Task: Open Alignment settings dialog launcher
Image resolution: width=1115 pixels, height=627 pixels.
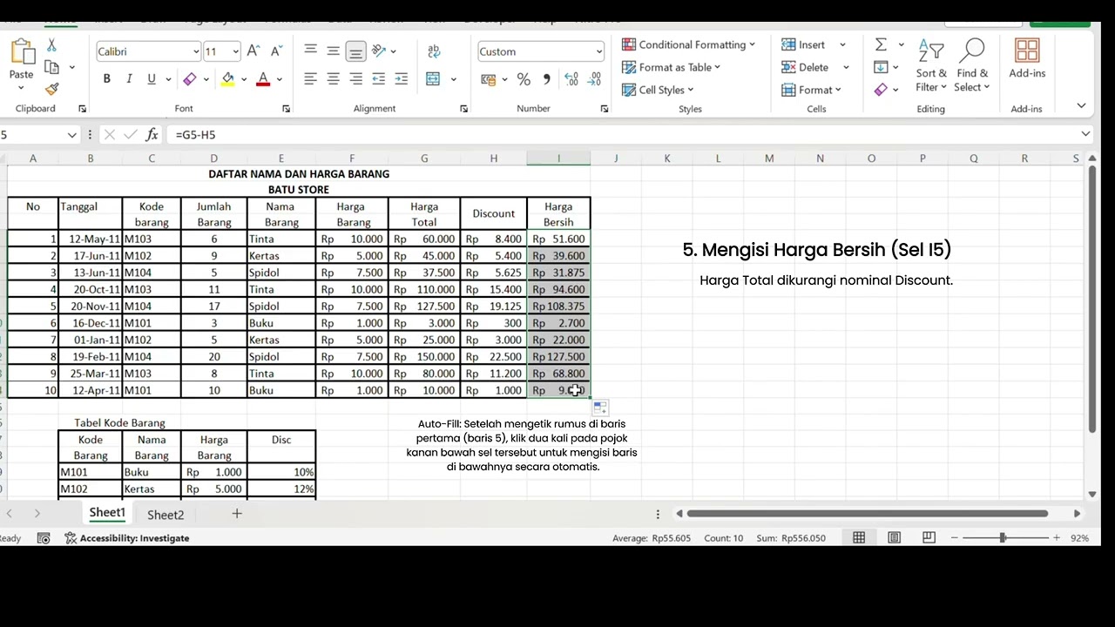Action: click(x=463, y=109)
